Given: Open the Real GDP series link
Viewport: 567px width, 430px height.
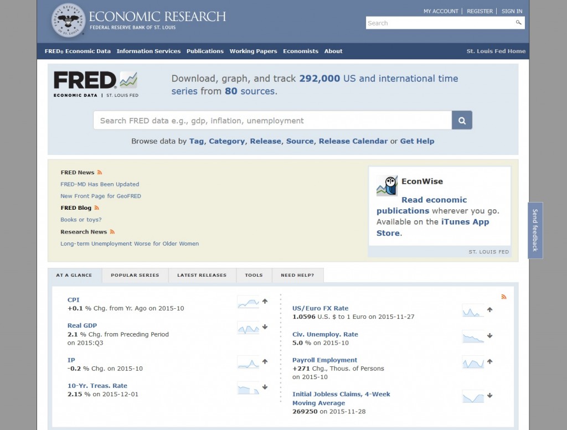Looking at the screenshot, I should coord(82,325).
